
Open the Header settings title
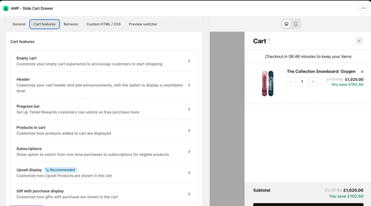click(23, 79)
